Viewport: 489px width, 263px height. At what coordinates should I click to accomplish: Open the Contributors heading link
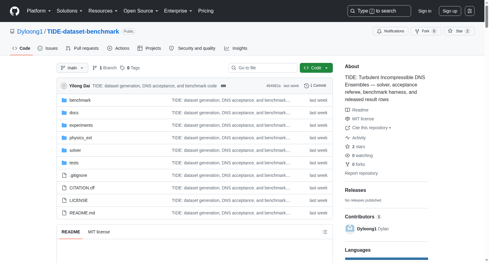click(363, 217)
